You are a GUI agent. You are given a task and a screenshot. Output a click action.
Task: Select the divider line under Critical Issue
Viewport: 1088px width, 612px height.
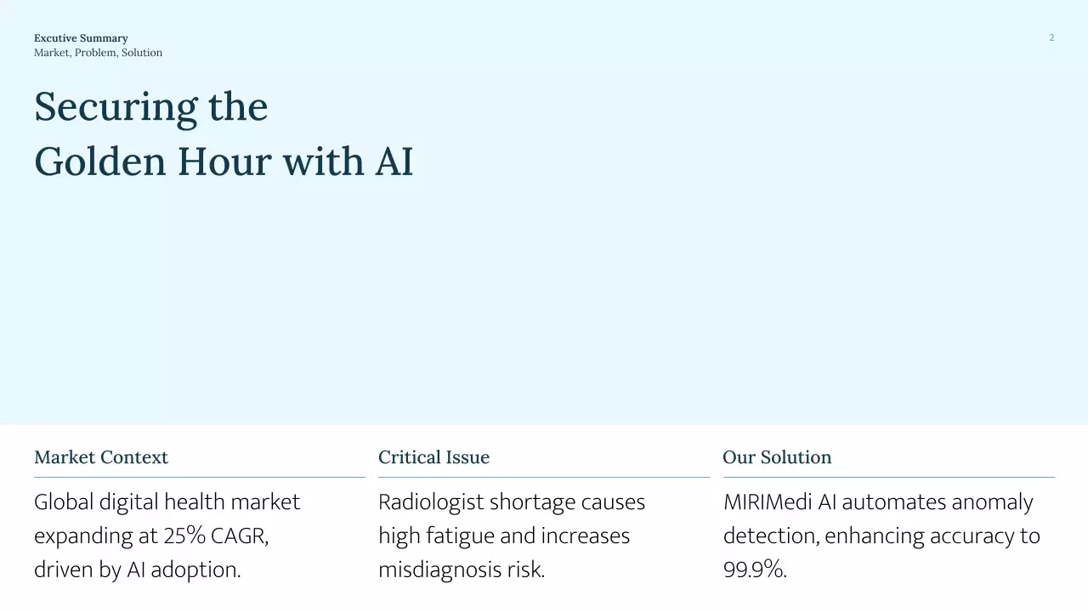(544, 477)
